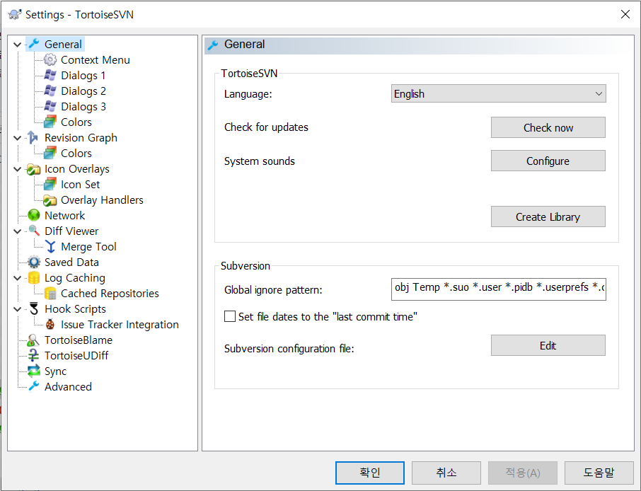Select TortoiseUDiff tree item
641x491 pixels.
(76, 355)
